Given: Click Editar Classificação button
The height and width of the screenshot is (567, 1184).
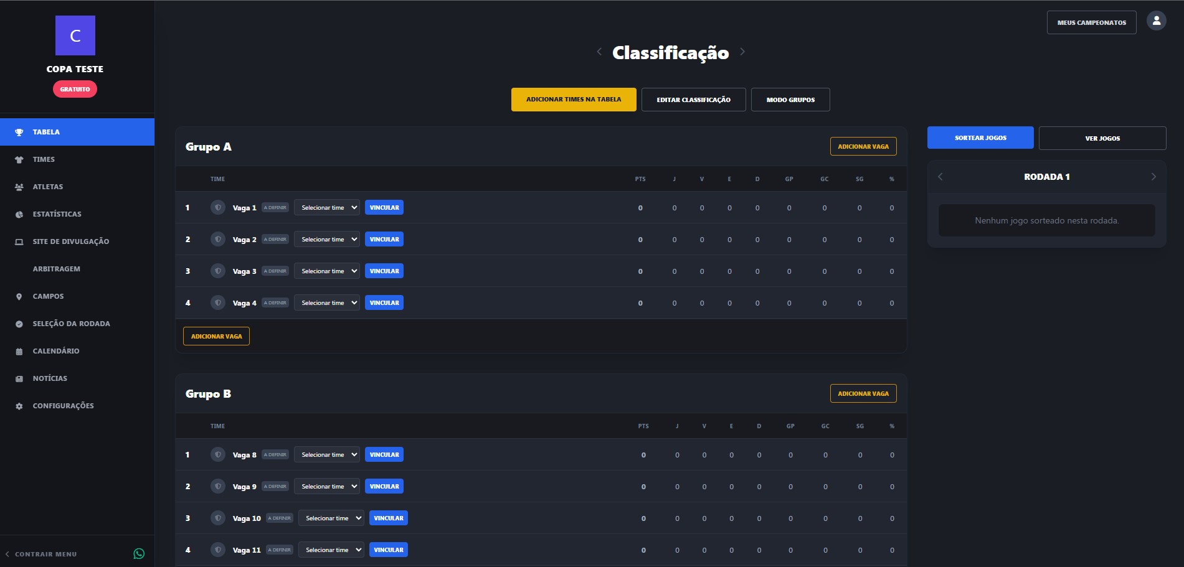Looking at the screenshot, I should 694,100.
